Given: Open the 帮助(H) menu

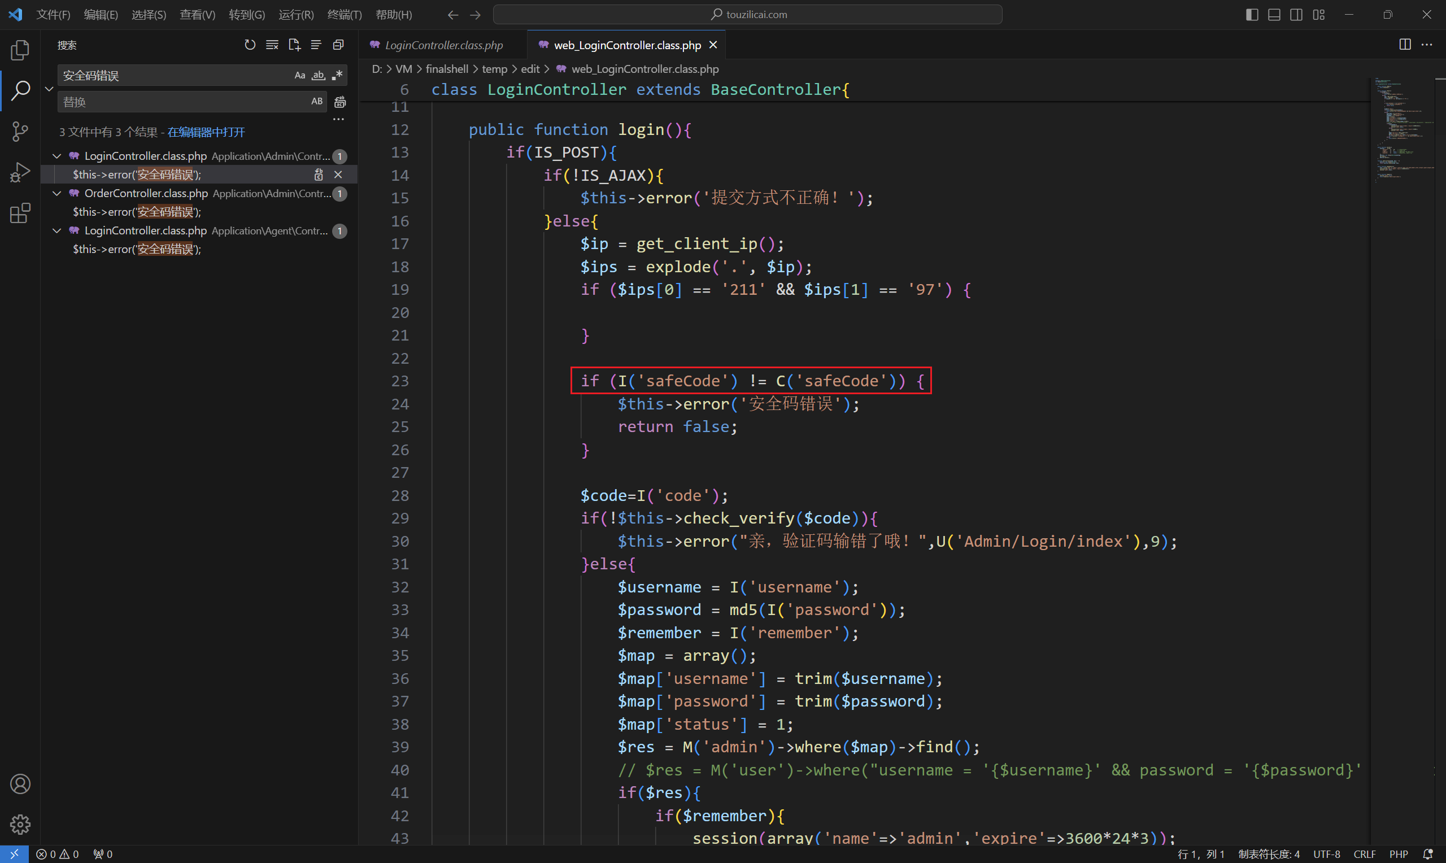Looking at the screenshot, I should 394,15.
